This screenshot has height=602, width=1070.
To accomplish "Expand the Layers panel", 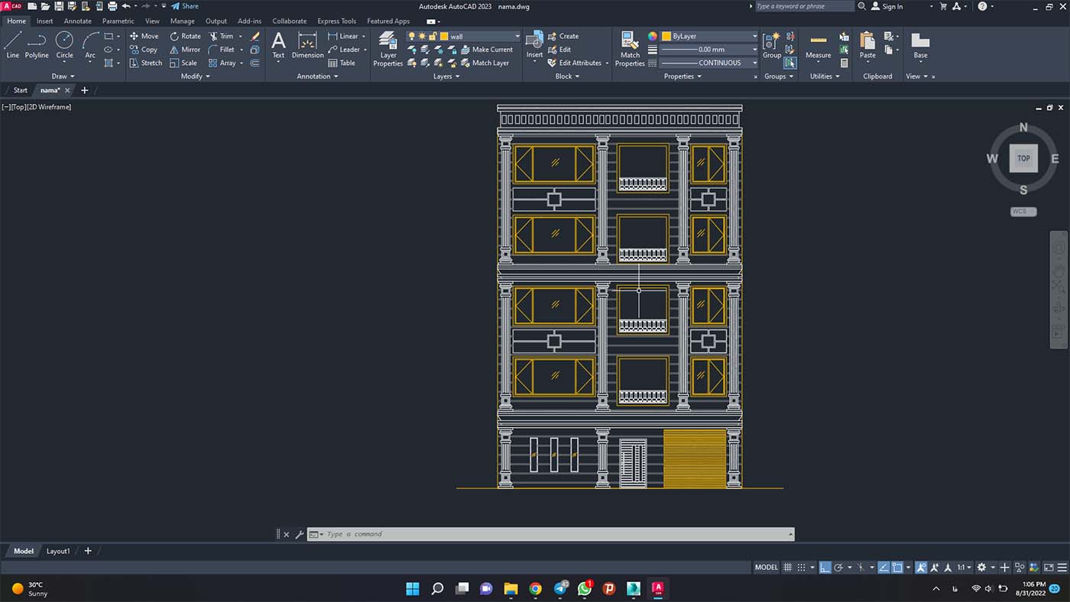I will tap(446, 76).
